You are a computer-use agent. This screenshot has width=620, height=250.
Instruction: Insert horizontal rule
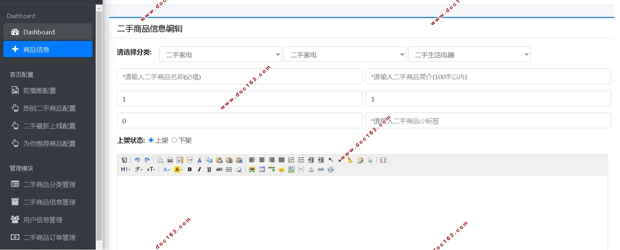(271, 169)
